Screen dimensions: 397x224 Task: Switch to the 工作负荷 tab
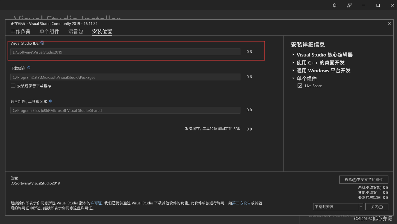tap(20, 31)
